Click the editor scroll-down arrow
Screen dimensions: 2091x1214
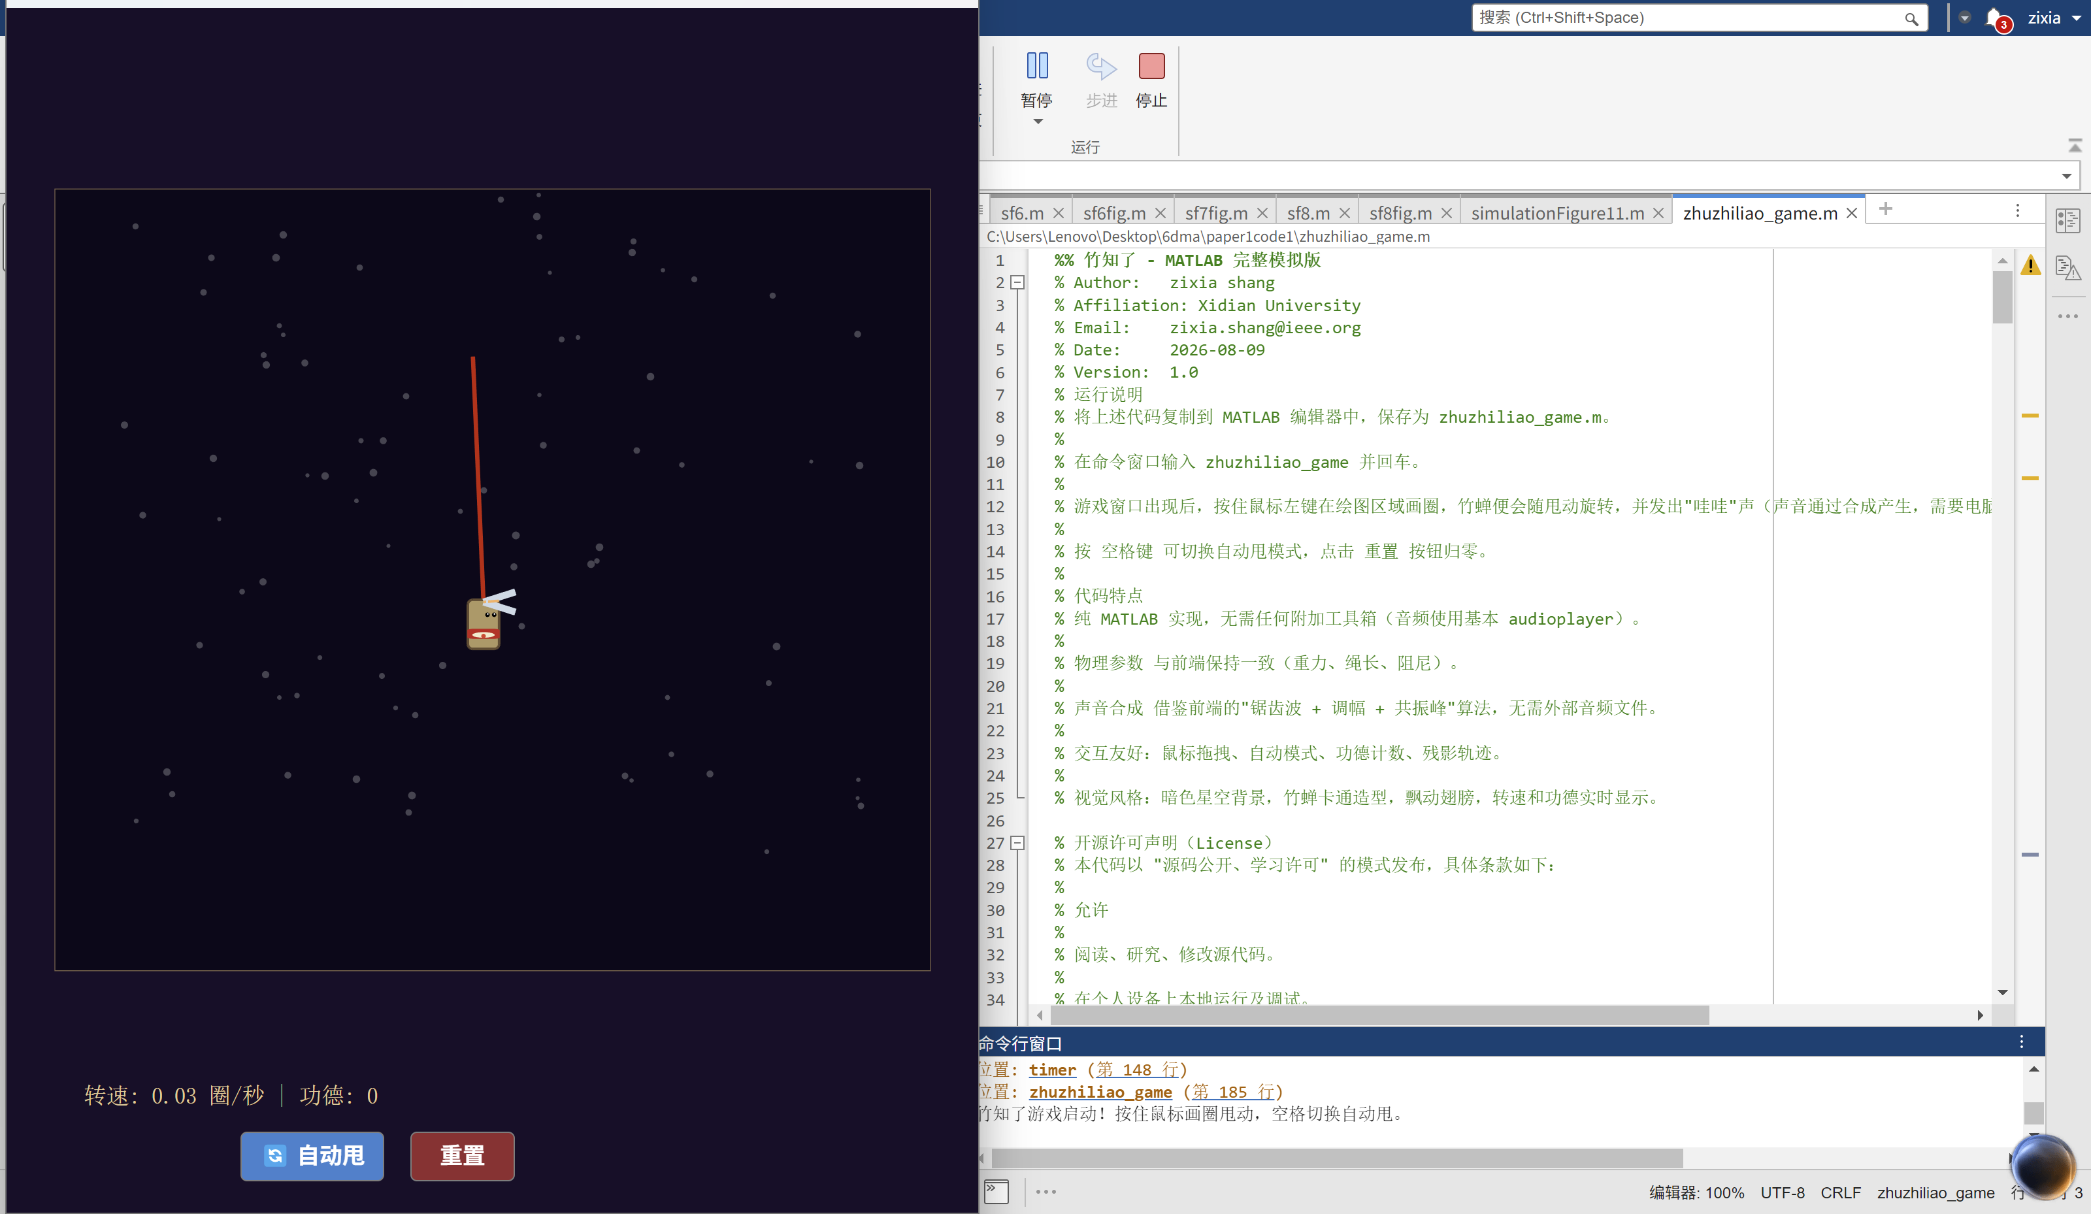point(2001,993)
